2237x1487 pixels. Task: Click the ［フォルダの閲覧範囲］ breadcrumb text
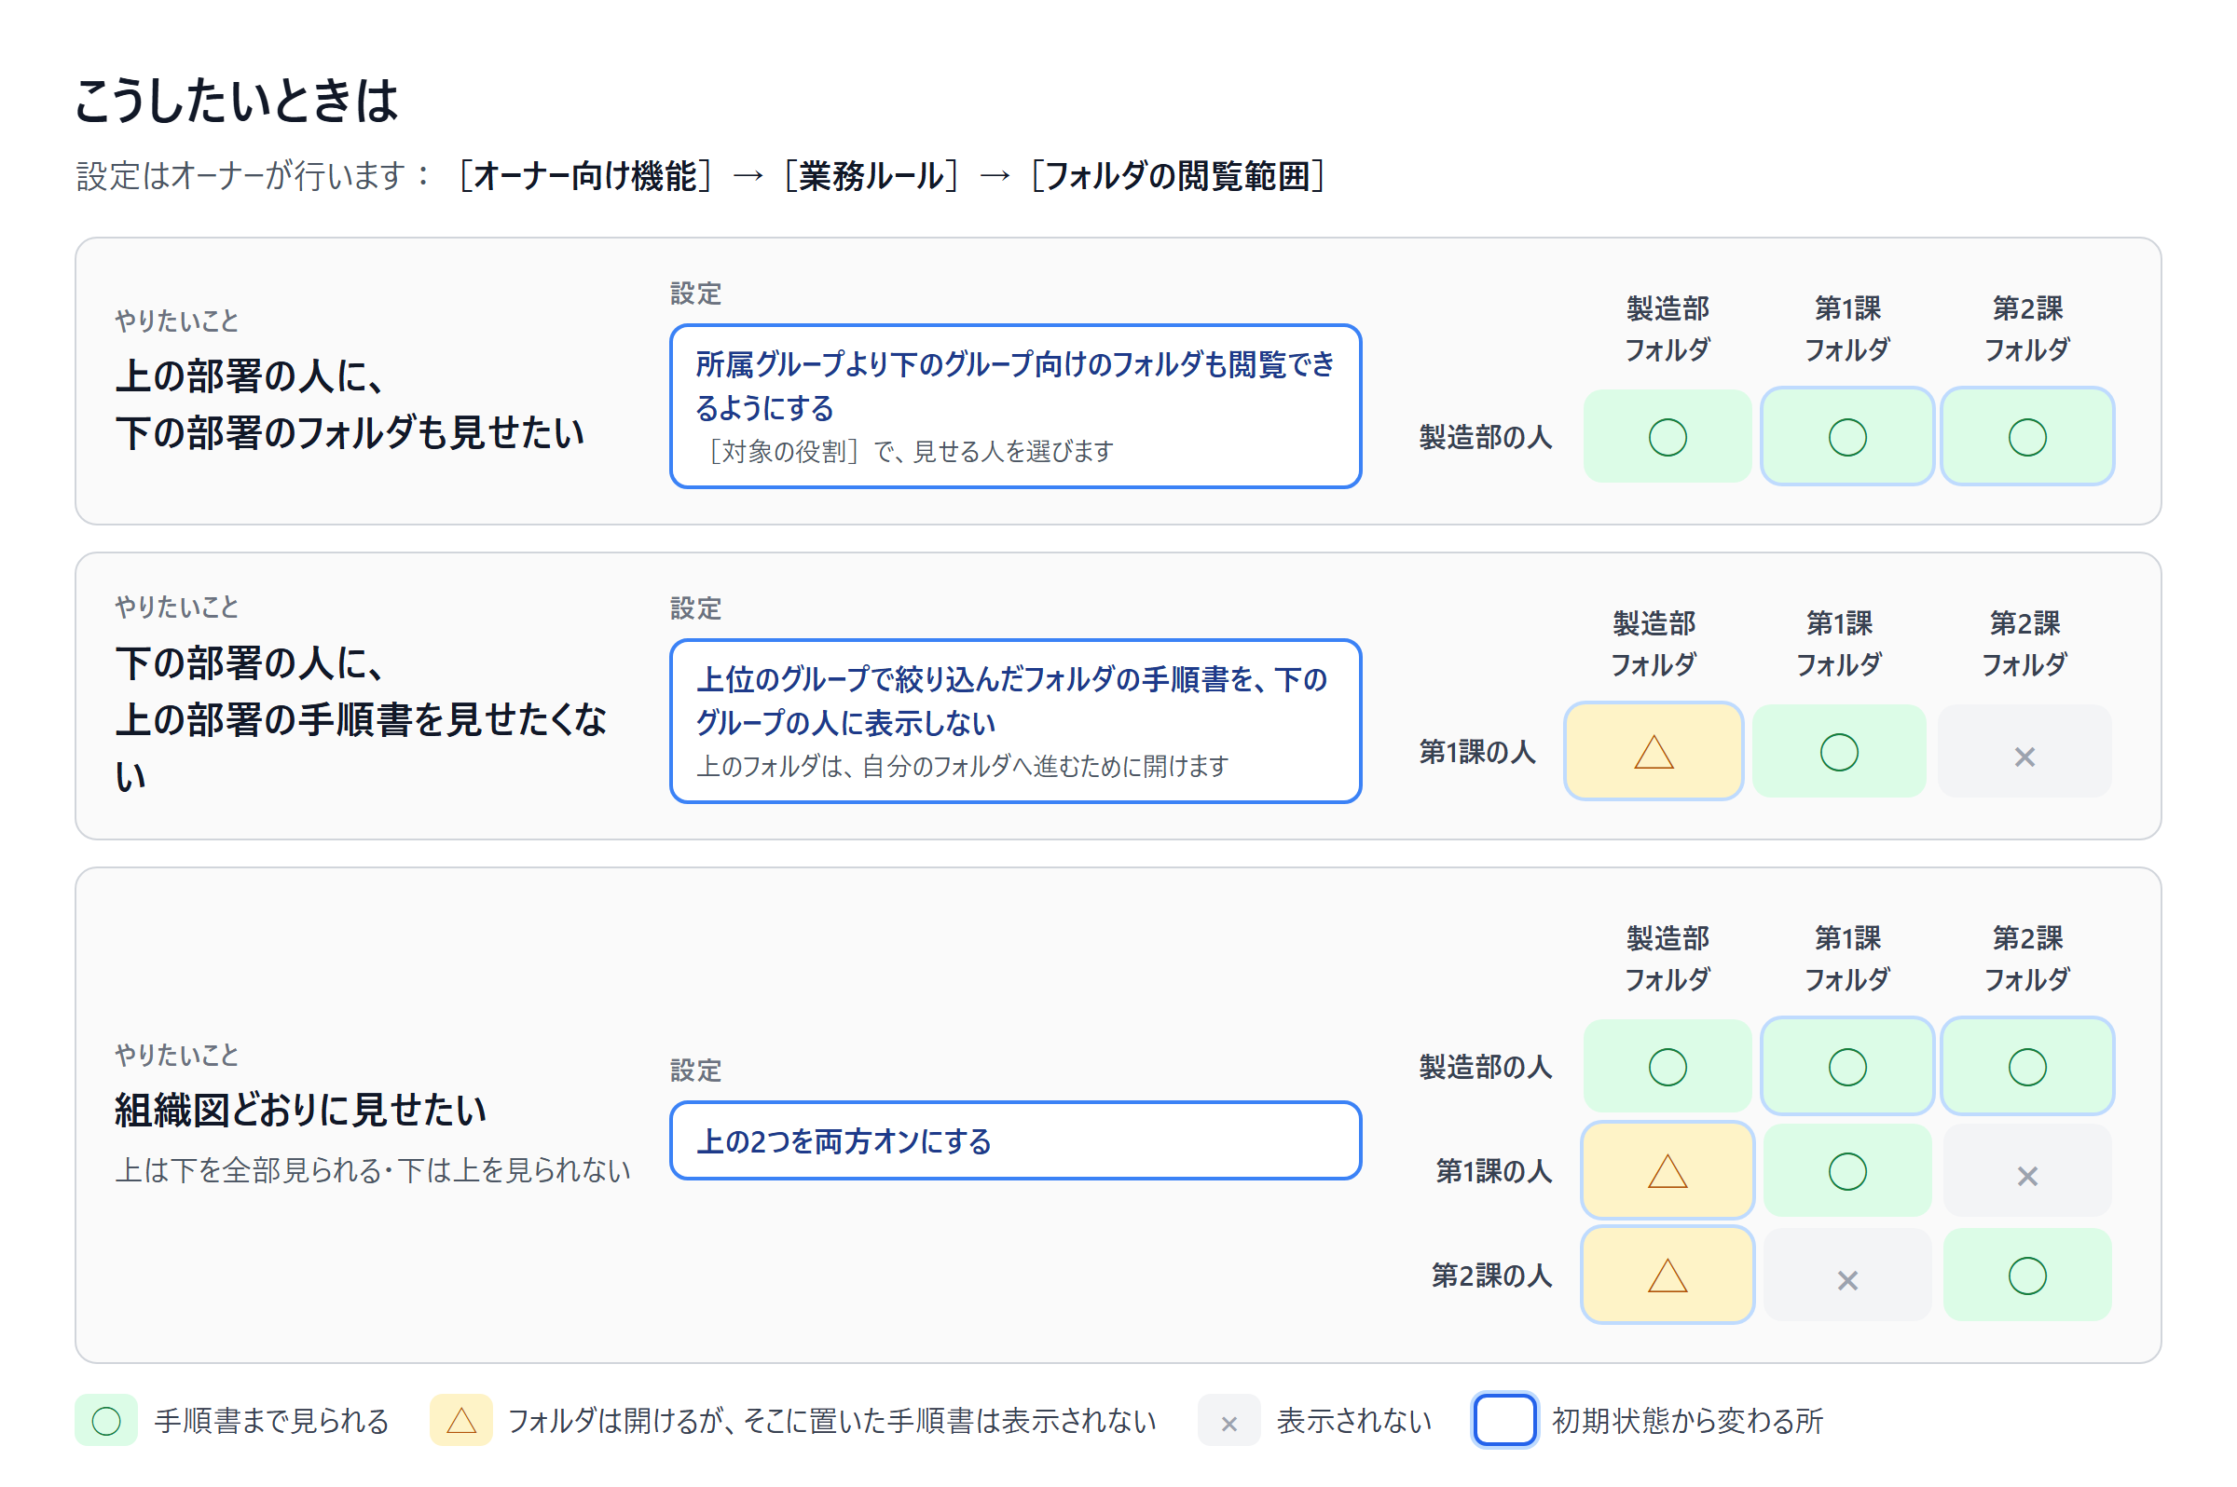(1176, 176)
